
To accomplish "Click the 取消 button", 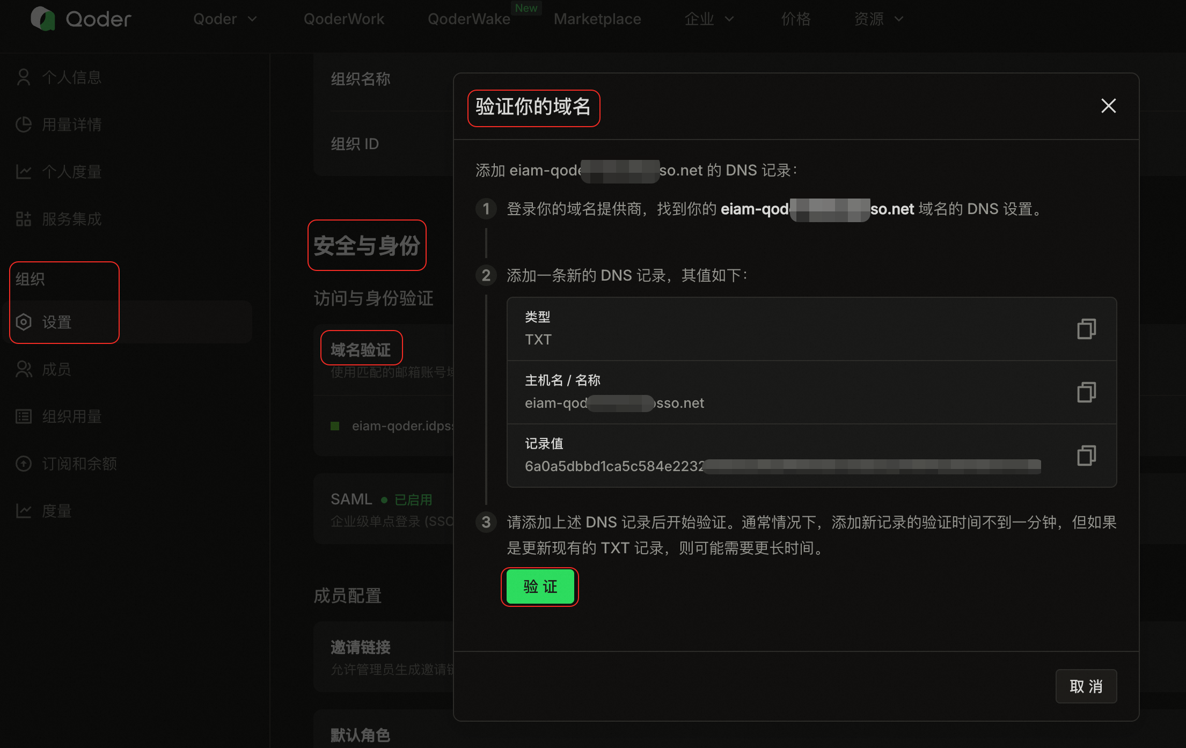I will (1086, 686).
